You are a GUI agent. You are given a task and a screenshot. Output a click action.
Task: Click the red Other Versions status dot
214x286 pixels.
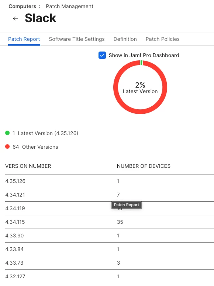[7, 146]
